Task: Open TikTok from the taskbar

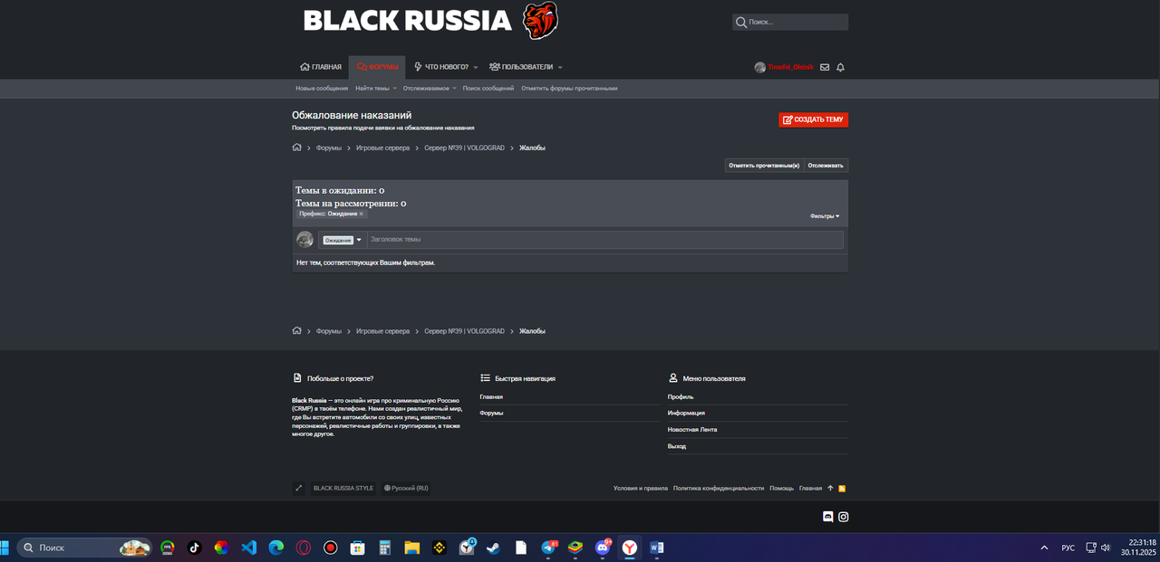Action: 194,548
